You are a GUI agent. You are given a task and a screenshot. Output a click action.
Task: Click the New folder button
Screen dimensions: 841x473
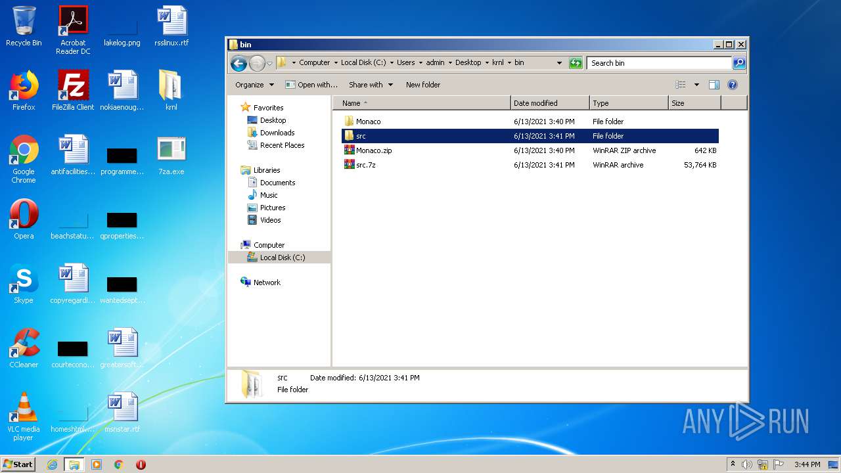click(422, 85)
